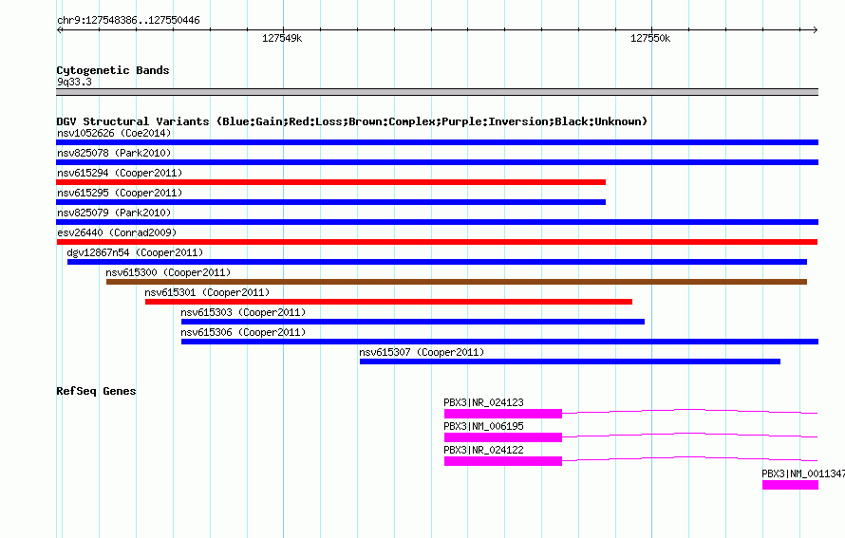This screenshot has height=538, width=845.
Task: Open variant label nsv615295 (Cooper2011)
Action: pyautogui.click(x=120, y=193)
